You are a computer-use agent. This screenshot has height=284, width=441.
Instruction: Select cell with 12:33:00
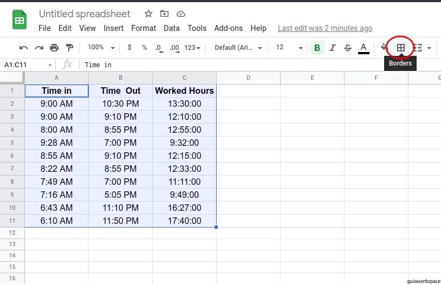(x=184, y=169)
